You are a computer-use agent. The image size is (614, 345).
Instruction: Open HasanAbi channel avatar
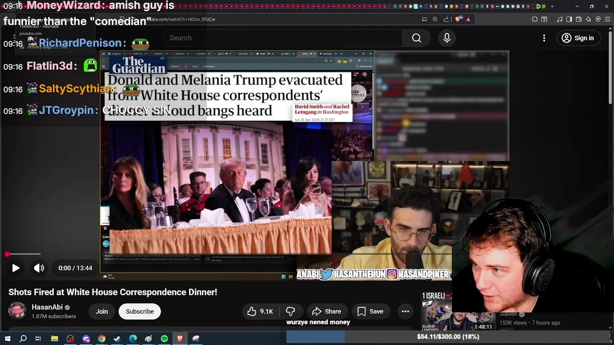(17, 311)
